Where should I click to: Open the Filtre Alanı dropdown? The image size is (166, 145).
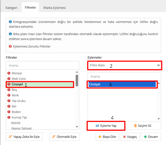125,65
